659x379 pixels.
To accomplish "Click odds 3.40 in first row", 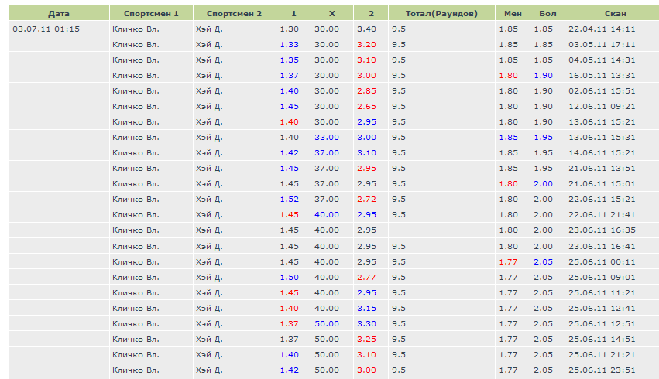I will tap(366, 29).
